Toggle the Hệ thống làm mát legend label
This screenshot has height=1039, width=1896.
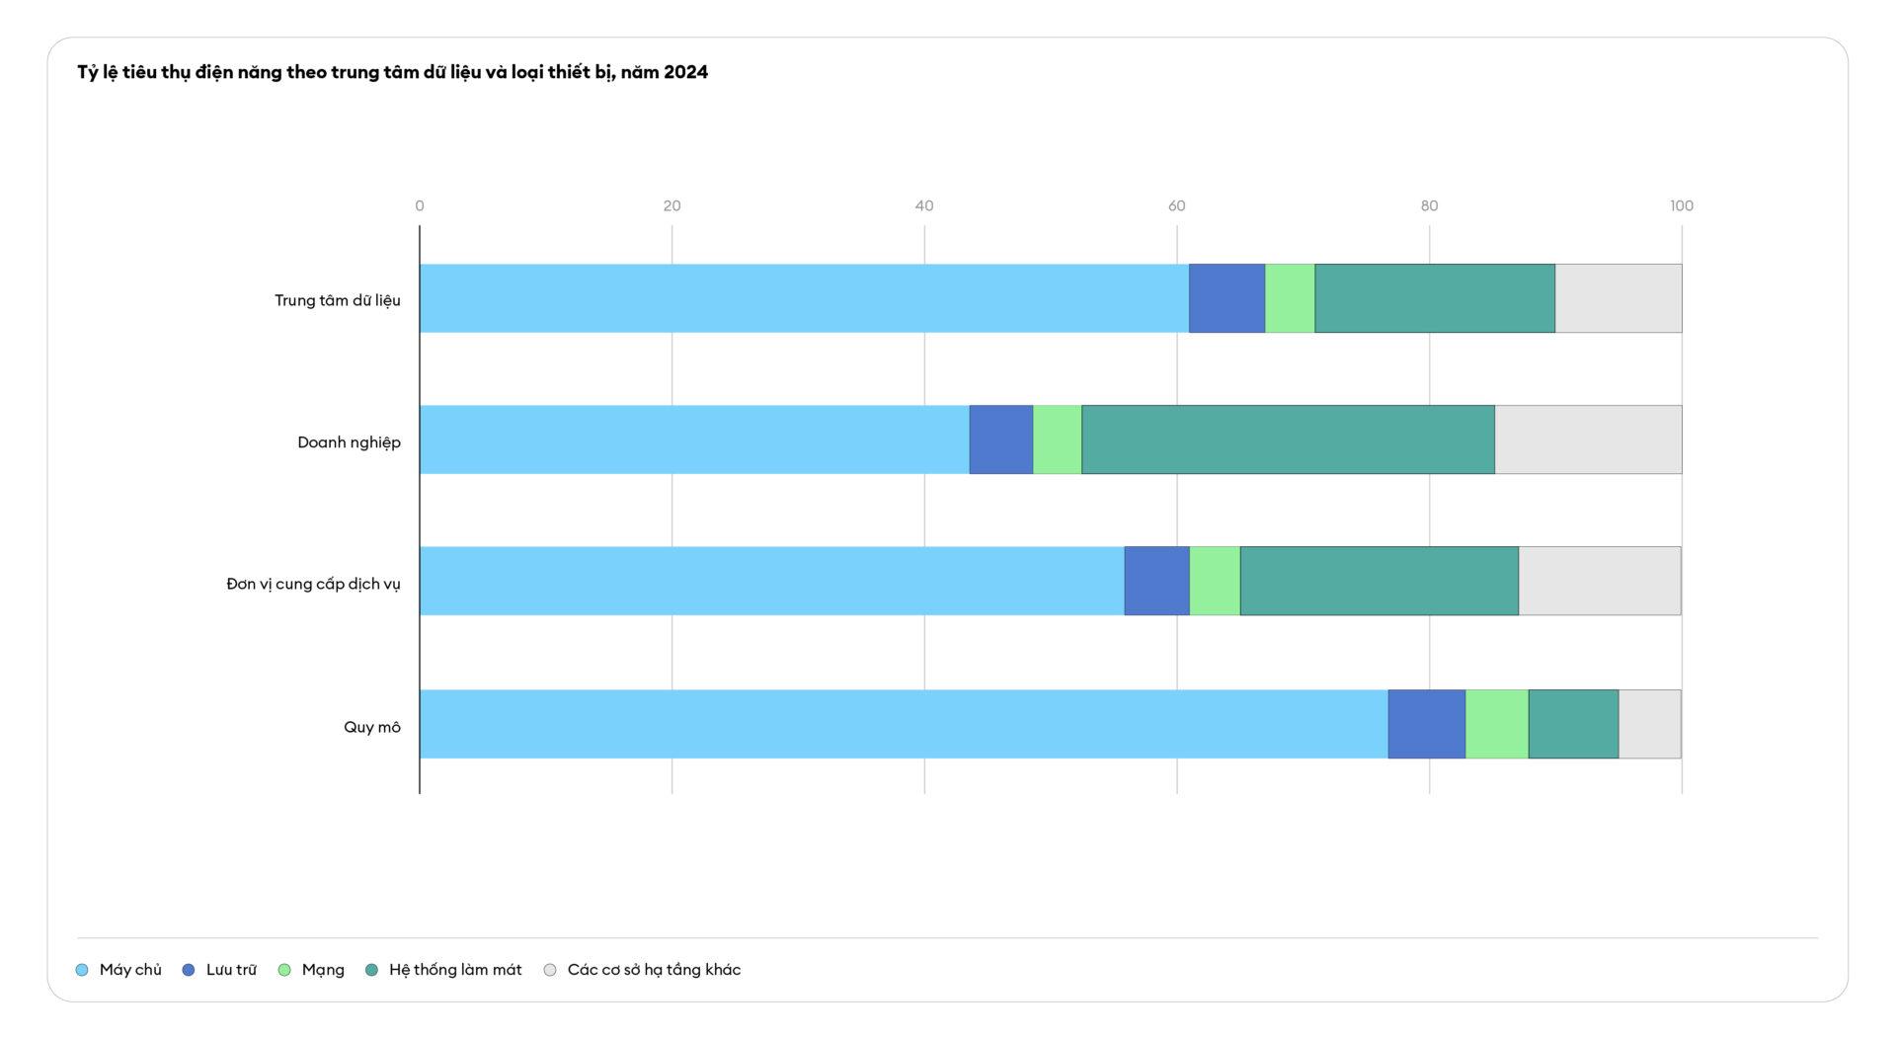point(454,970)
